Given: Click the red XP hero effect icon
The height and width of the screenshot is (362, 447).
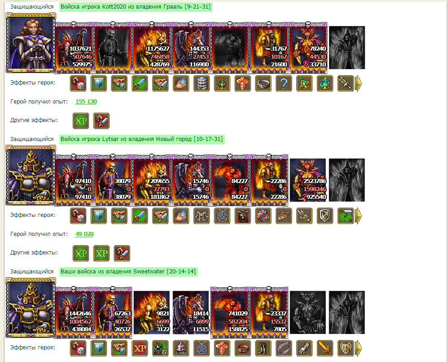Looking at the screenshot, I should 140,348.
